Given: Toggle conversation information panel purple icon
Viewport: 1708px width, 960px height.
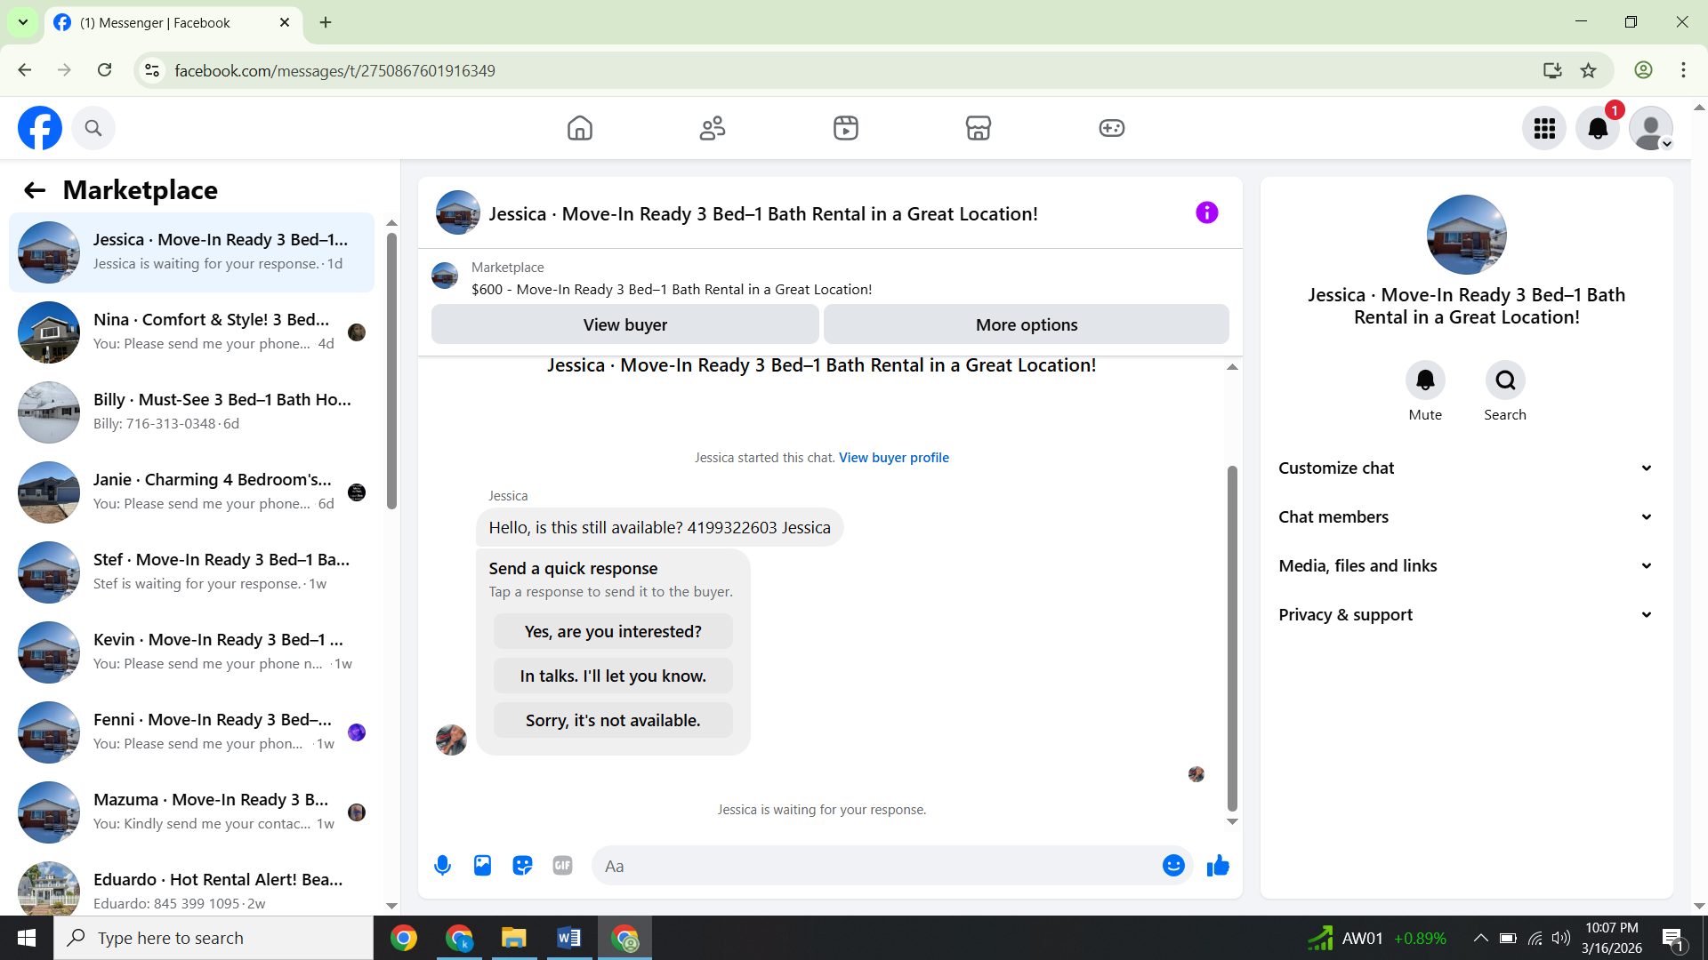Looking at the screenshot, I should pyautogui.click(x=1206, y=212).
